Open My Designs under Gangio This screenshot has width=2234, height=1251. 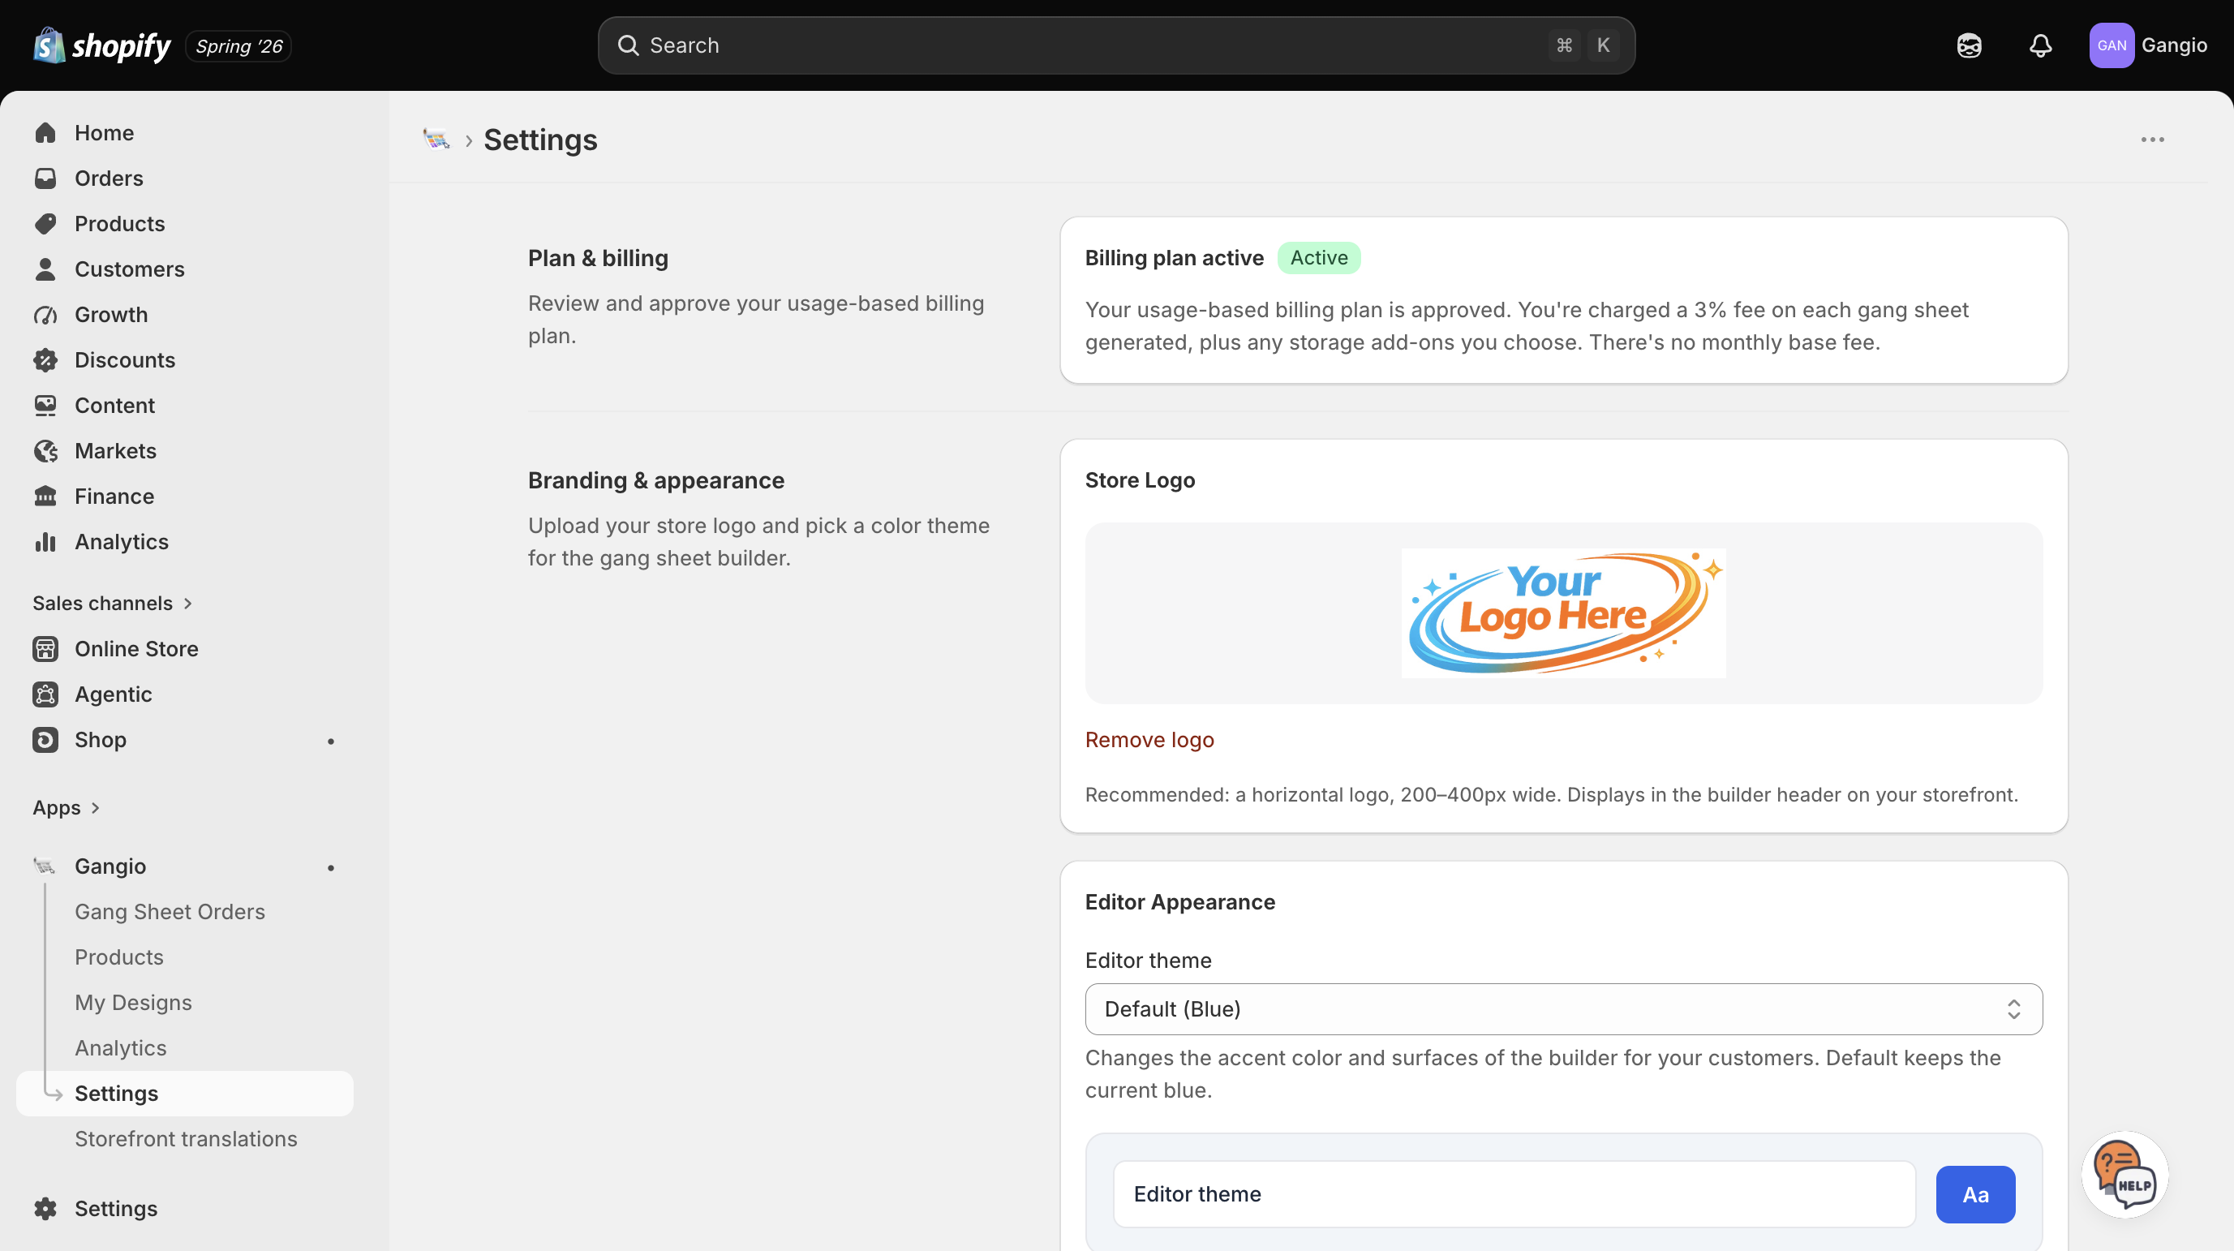pos(134,1003)
